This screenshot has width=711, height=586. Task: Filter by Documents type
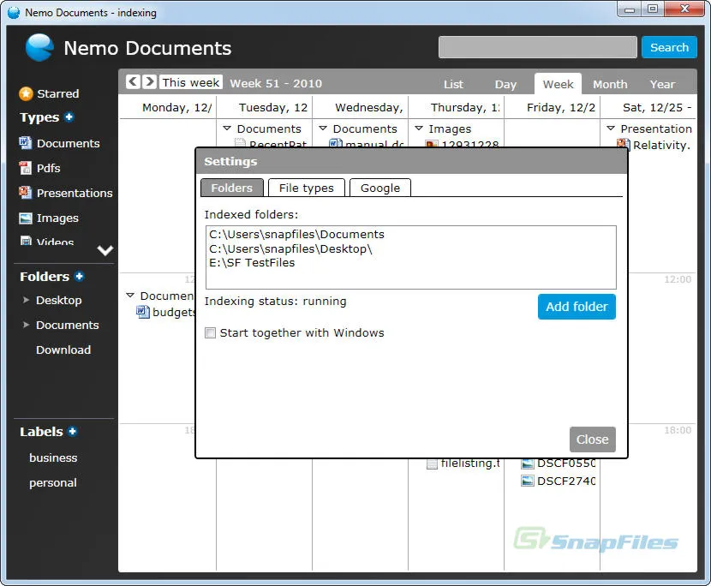59,143
